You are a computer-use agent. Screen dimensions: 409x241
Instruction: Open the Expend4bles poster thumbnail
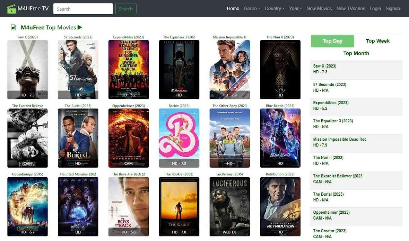129,70
